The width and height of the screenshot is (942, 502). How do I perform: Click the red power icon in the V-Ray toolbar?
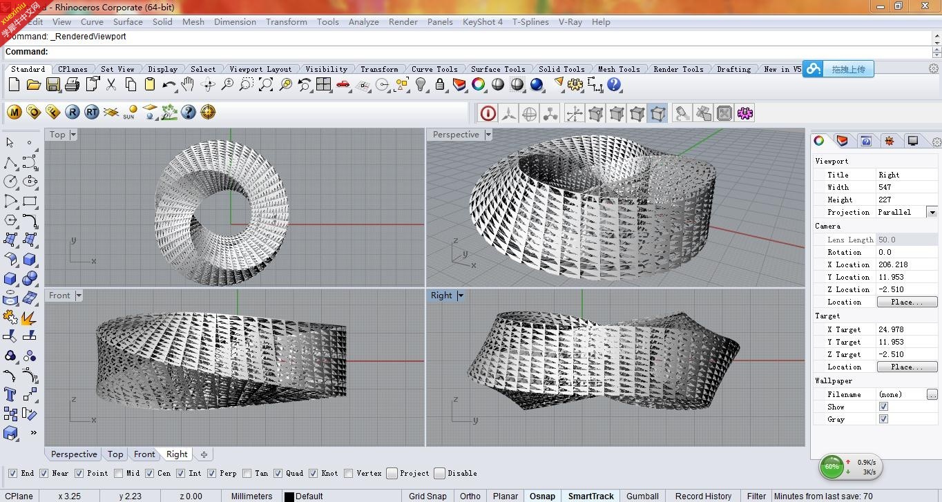[x=488, y=113]
